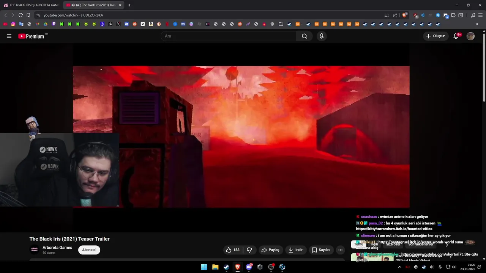Like the video with 153 likes
Viewport: 486px width, 273px height.
233,250
